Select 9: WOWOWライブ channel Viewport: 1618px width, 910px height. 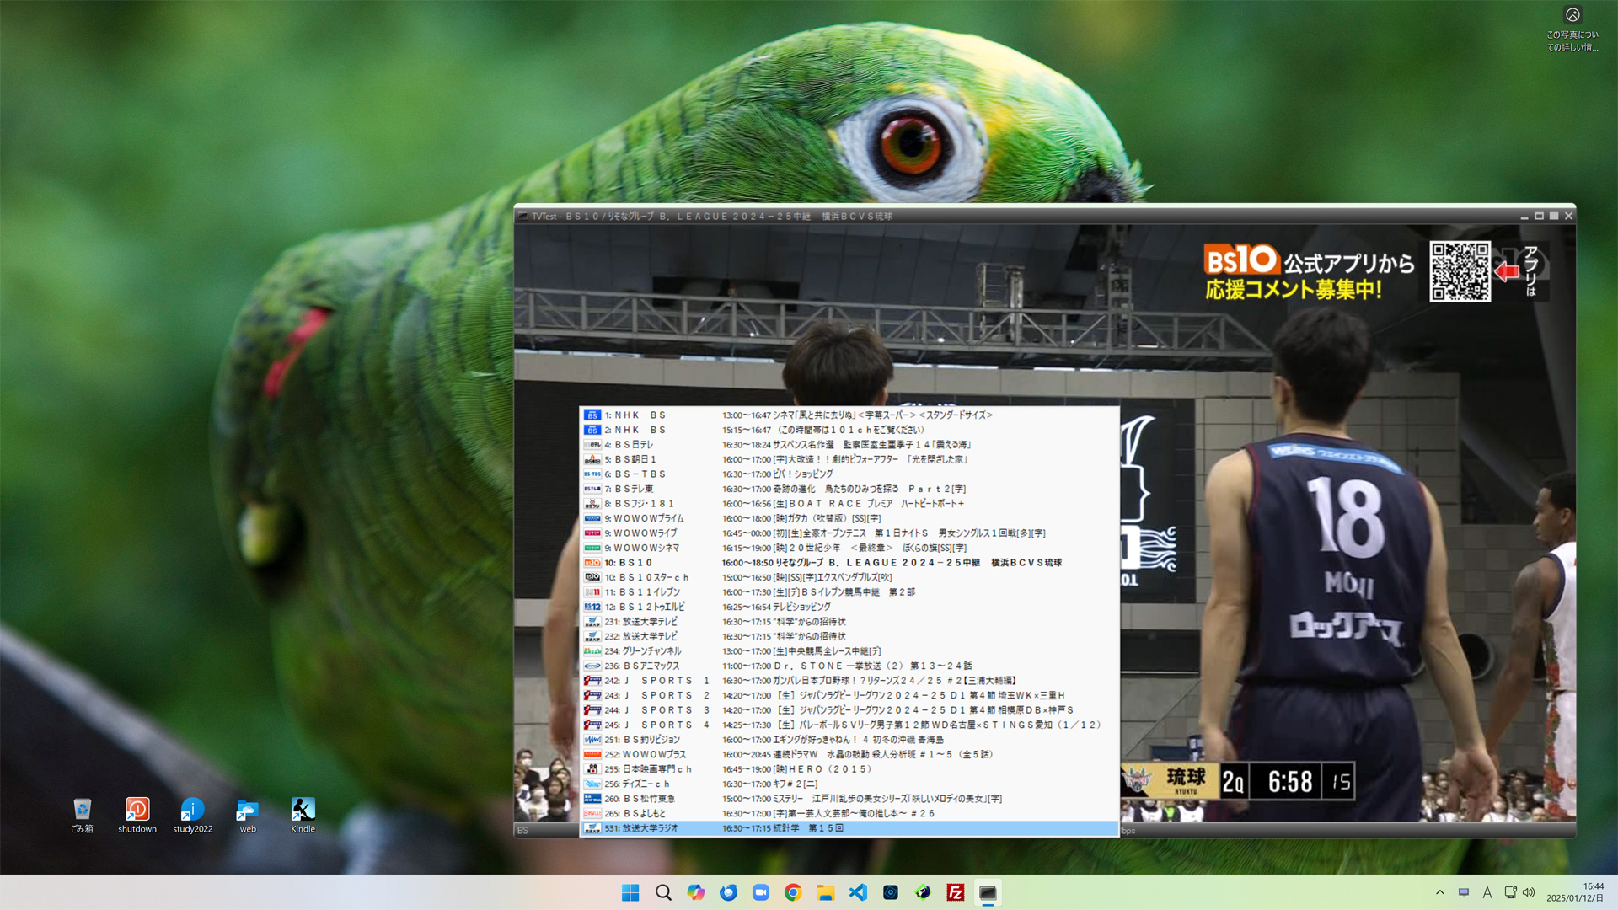pos(849,533)
